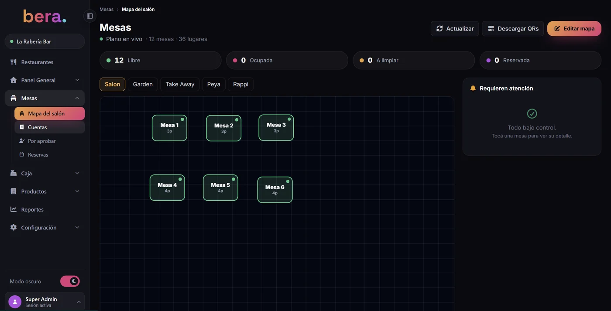
Task: Click the Mesas breadcrumb link
Action: pos(106,9)
